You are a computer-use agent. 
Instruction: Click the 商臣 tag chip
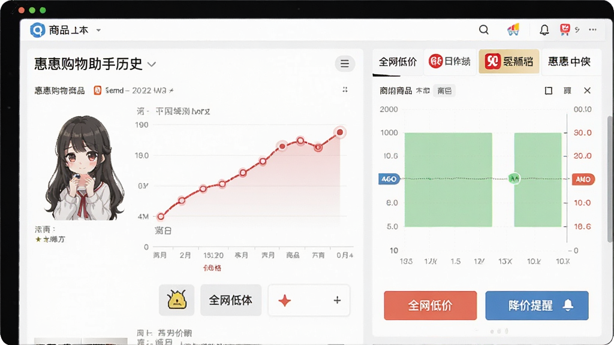pyautogui.click(x=444, y=91)
